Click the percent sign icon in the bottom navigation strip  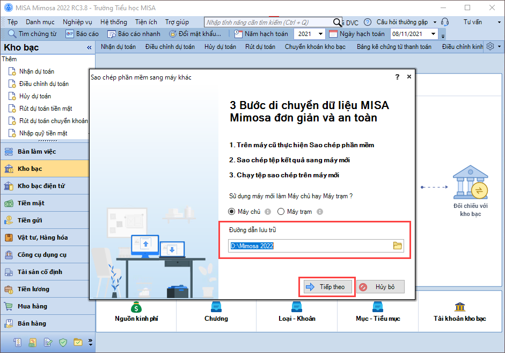pyautogui.click(x=33, y=342)
